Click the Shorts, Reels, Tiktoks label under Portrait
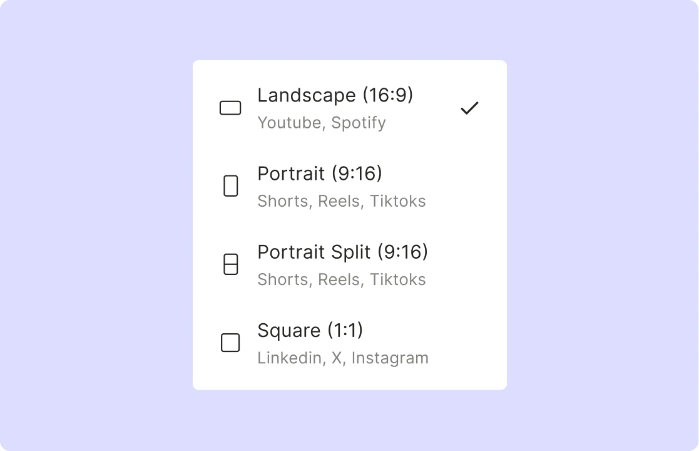699x451 pixels. (342, 201)
